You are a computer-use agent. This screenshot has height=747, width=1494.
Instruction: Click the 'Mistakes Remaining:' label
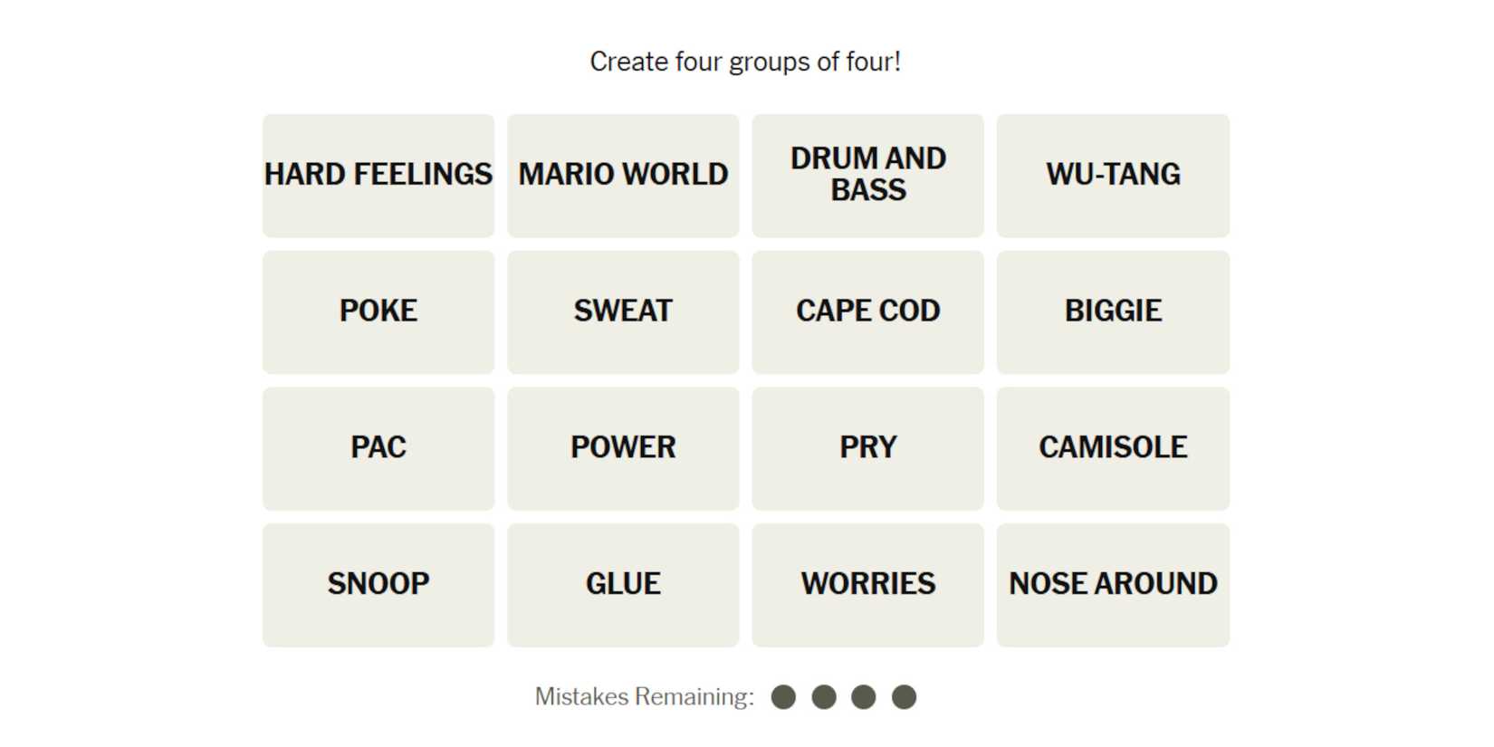pos(644,696)
